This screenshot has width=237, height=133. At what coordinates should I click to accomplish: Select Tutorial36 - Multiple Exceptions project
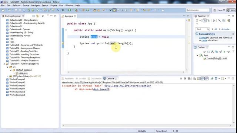pos(24,61)
